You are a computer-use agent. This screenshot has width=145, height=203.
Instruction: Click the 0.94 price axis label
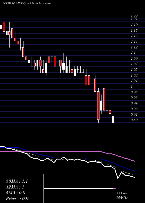click(x=134, y=103)
